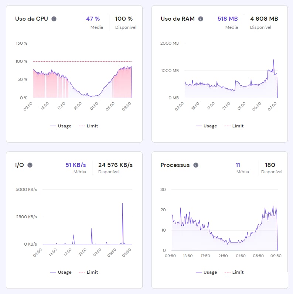Screen dimensions: 293x294
Task: Click the info icon beside Uso de CPU
Action: coord(54,19)
